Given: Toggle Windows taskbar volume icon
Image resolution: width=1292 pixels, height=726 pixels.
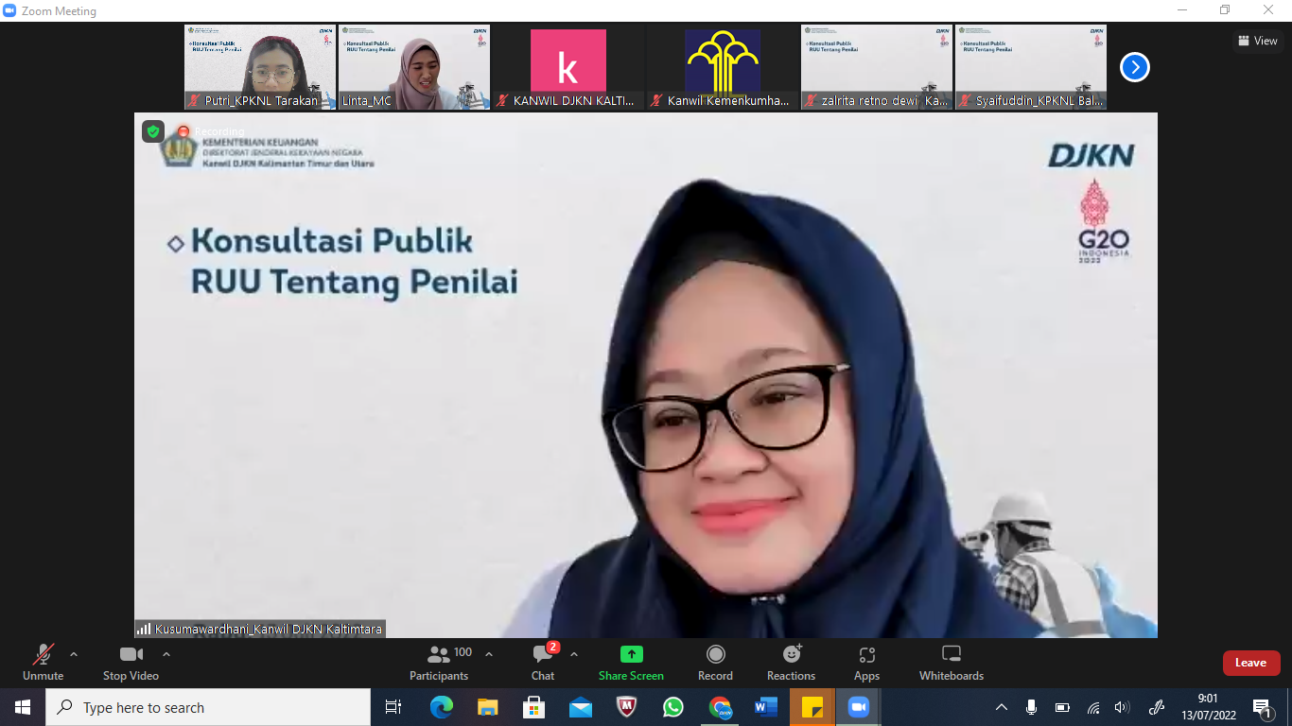Looking at the screenshot, I should click(x=1122, y=707).
